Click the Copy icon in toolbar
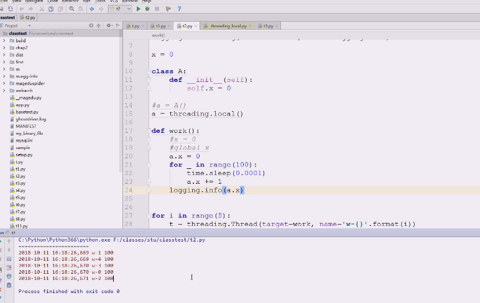Image resolution: width=480 pixels, height=303 pixels. coord(51,9)
